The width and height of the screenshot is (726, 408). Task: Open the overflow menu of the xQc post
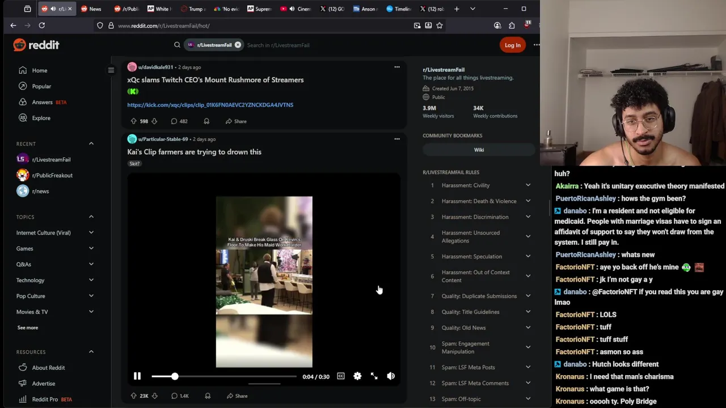(397, 67)
